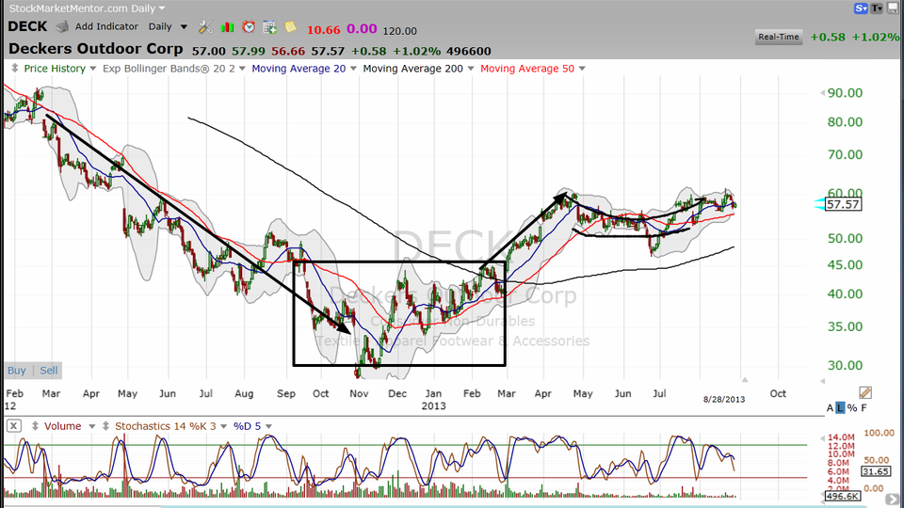Select logarithmic scale L

click(x=840, y=407)
